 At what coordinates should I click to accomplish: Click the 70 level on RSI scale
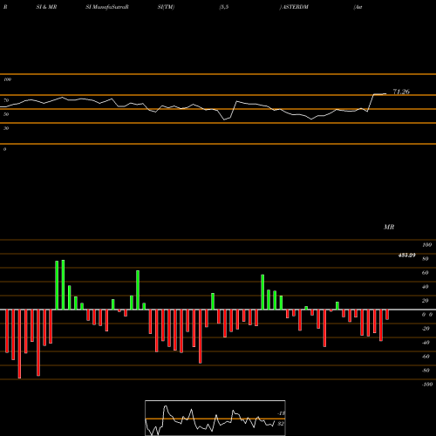(x=6, y=100)
